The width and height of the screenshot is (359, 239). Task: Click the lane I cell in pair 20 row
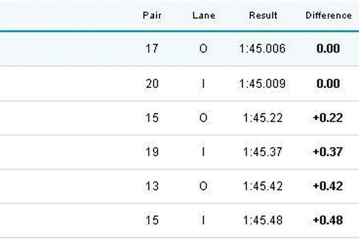tap(203, 84)
